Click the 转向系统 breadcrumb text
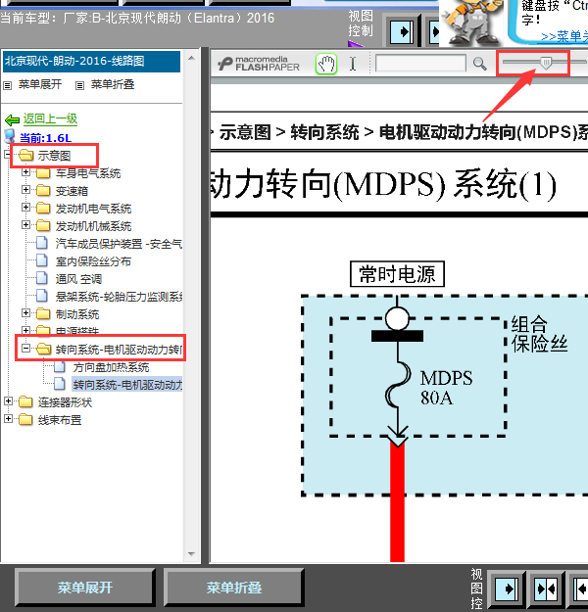The width and height of the screenshot is (588, 612). click(324, 132)
